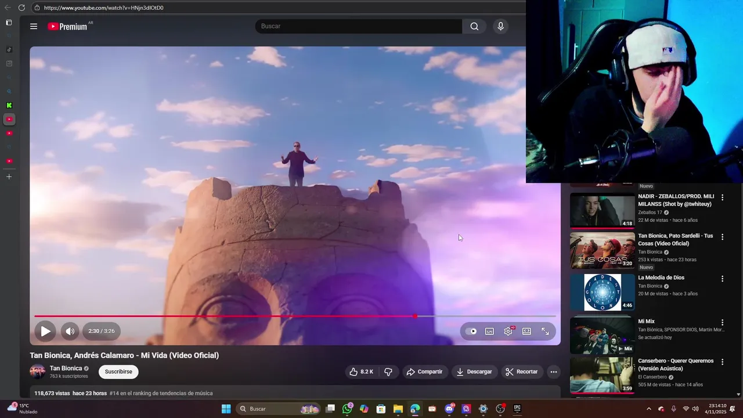Image resolution: width=743 pixels, height=418 pixels.
Task: Click the magnifier search button
Action: tap(474, 26)
